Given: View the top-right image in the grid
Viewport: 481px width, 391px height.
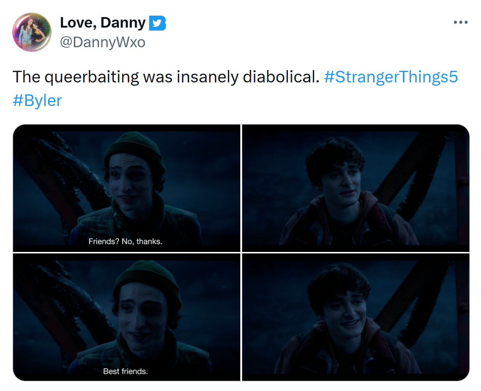Looking at the screenshot, I should (355, 188).
